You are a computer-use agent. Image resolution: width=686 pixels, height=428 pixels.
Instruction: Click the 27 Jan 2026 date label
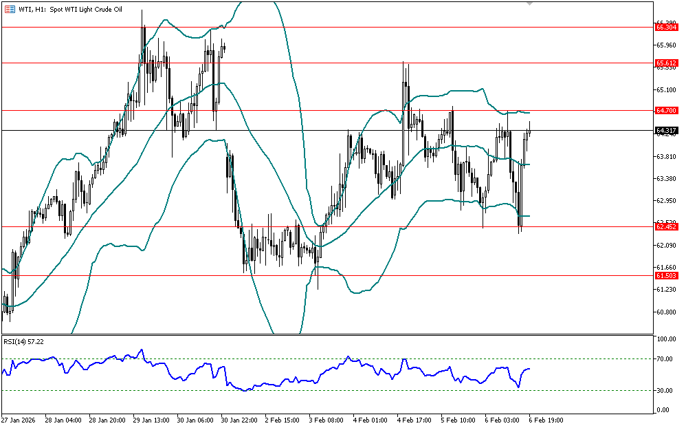click(x=19, y=419)
